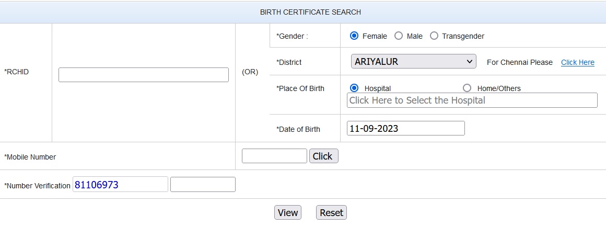Image resolution: width=606 pixels, height=226 pixels.
Task: Click the Date of Birth field
Action: click(x=405, y=128)
